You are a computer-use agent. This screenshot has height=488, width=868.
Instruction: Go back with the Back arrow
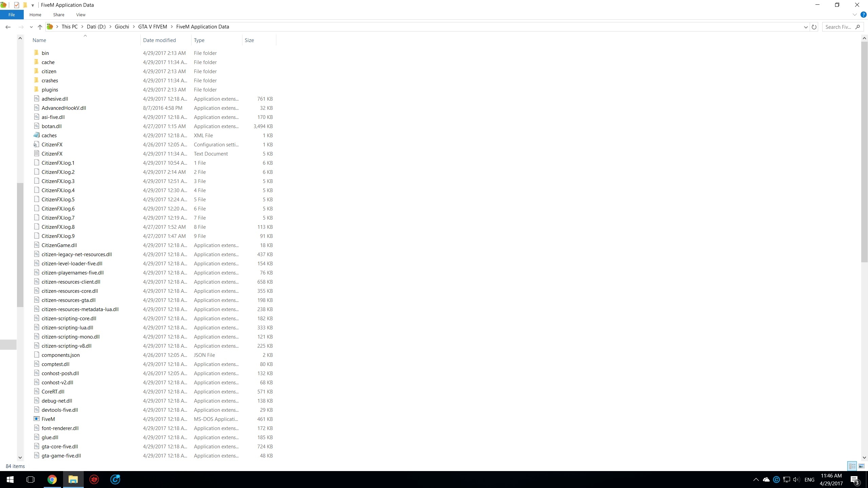(8, 27)
